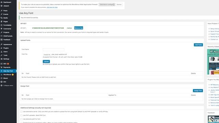Click the Assign Font button
Image resolution: width=219 pixels, height=123 pixels.
coord(198,91)
